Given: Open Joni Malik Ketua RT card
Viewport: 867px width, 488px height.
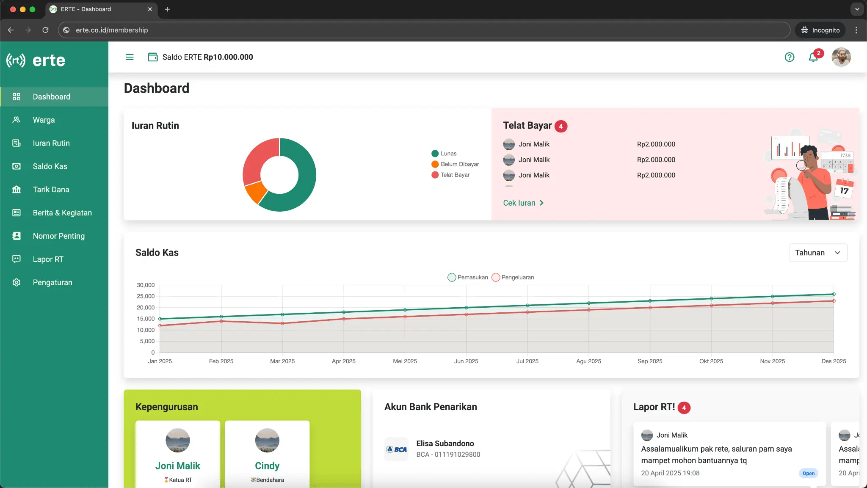Looking at the screenshot, I should (x=178, y=454).
